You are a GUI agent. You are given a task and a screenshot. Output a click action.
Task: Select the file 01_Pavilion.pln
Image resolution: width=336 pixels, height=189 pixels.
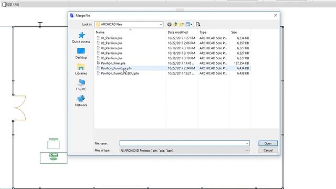[x=111, y=38]
